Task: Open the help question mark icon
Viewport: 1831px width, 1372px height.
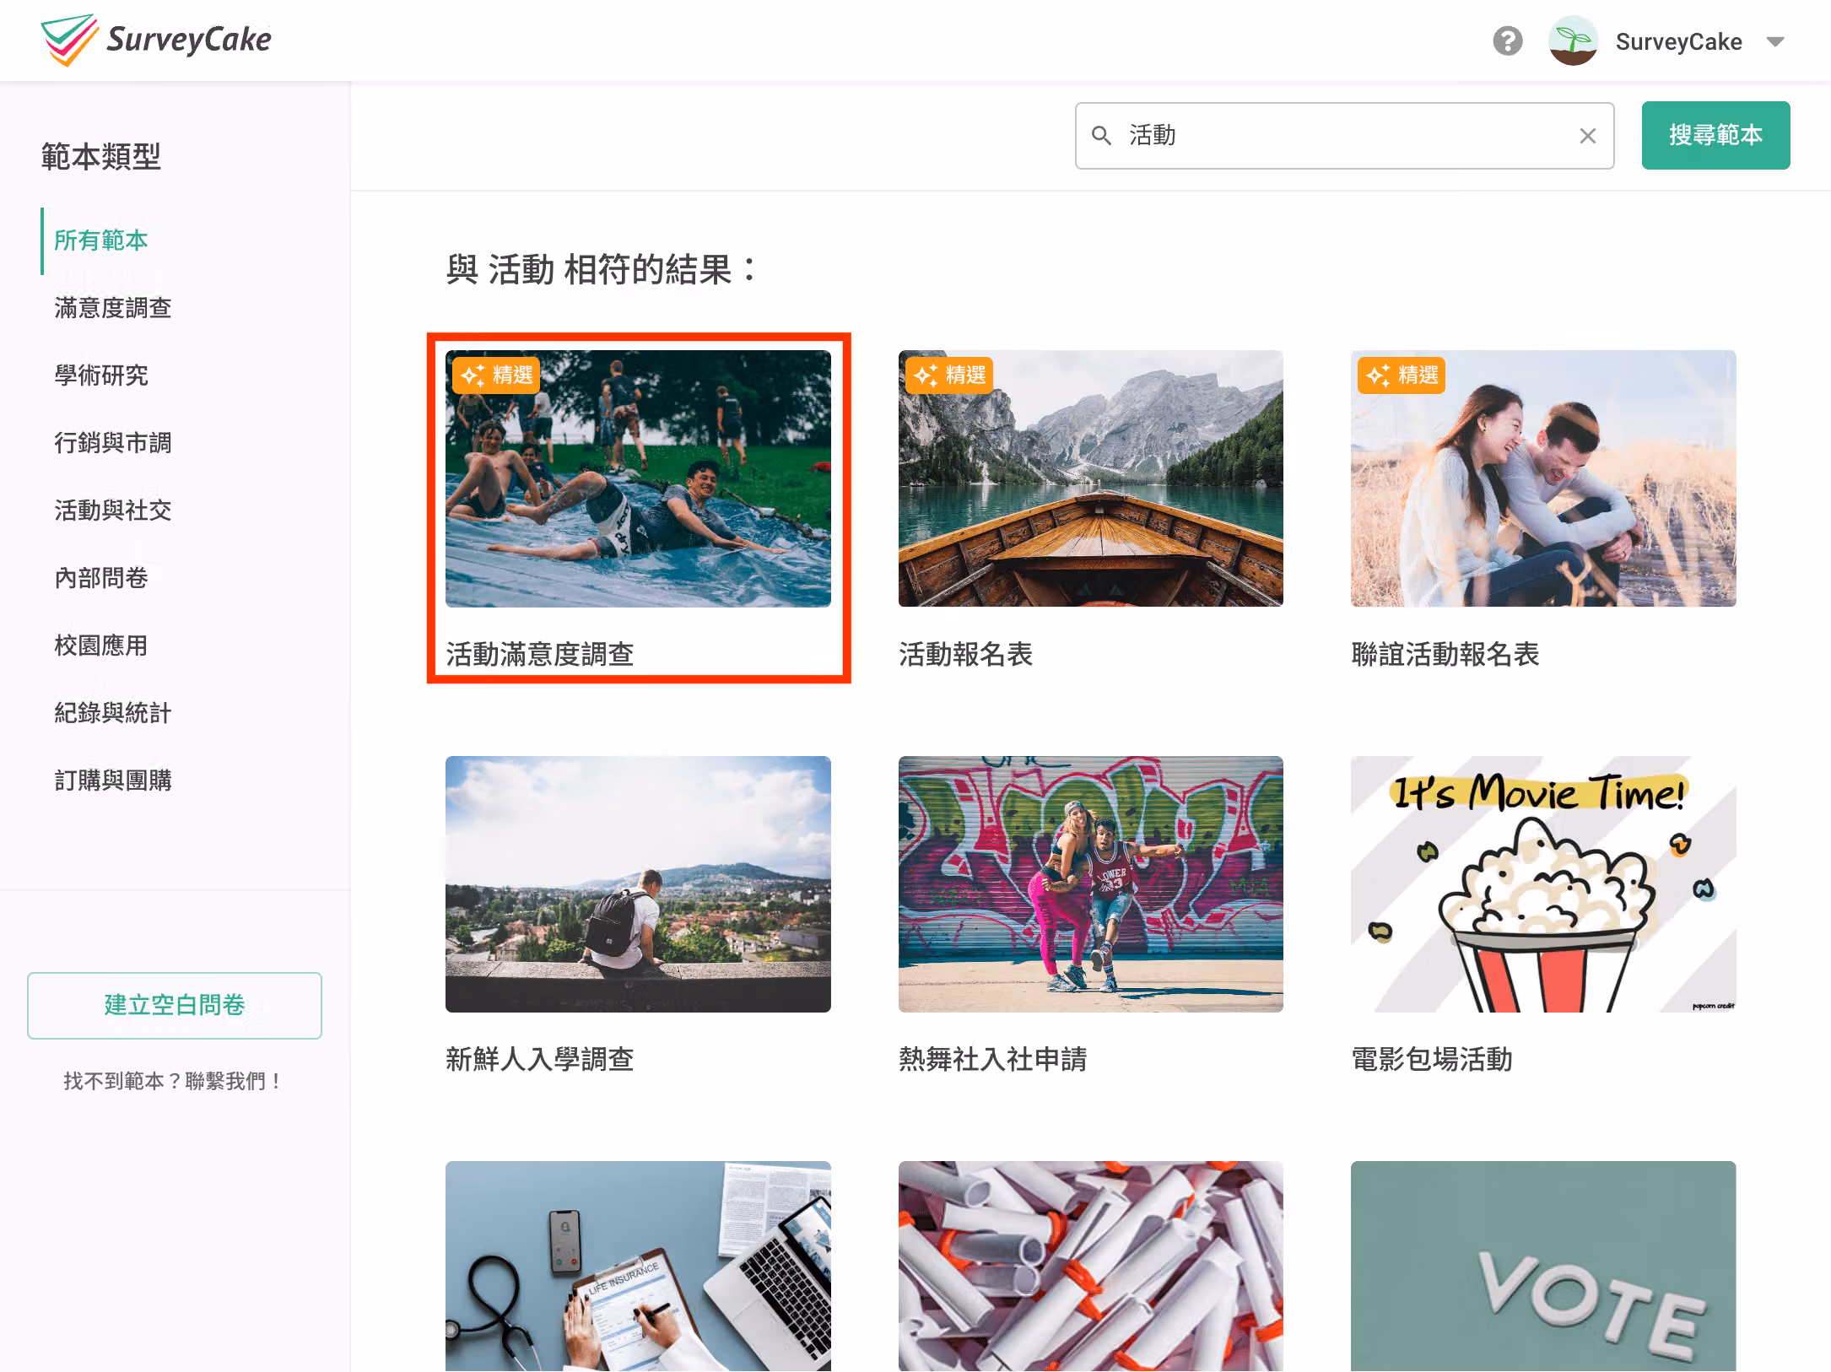Action: (1507, 41)
